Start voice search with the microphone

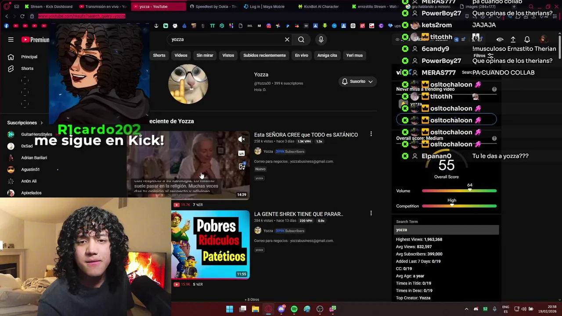tap(321, 39)
